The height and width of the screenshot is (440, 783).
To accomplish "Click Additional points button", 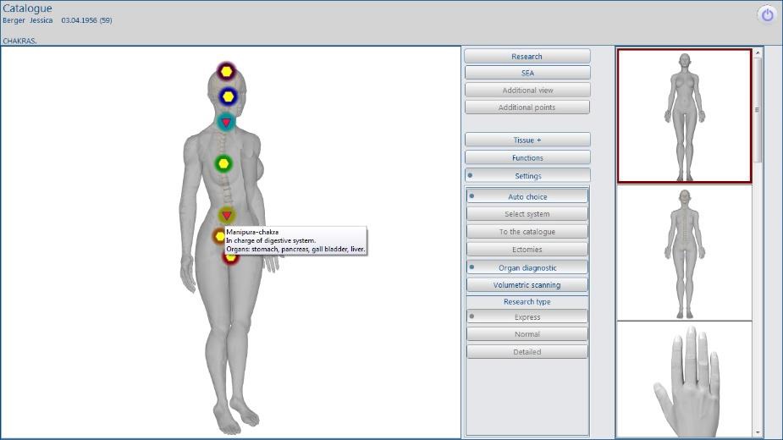I will [x=527, y=107].
